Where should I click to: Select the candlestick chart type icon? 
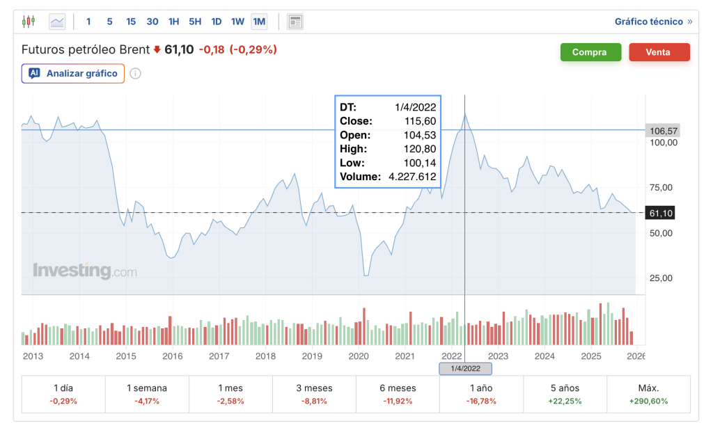[28, 22]
